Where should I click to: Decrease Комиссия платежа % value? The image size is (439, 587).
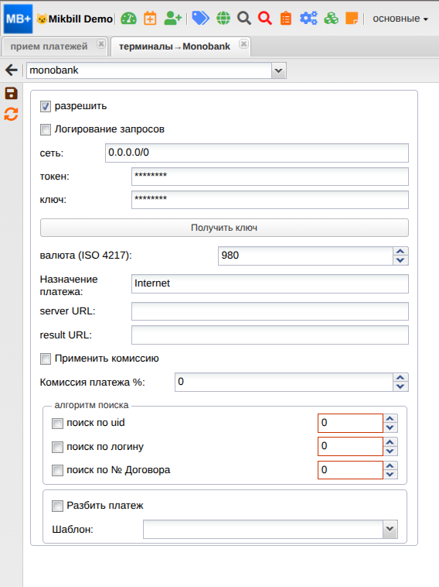coord(400,386)
